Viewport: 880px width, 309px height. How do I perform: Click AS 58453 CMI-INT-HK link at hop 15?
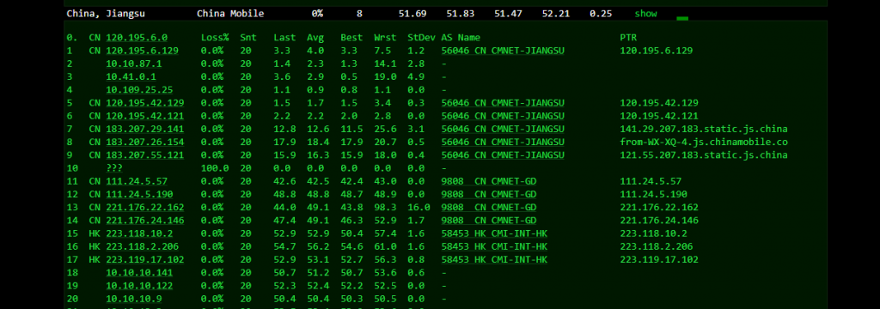[x=494, y=233]
